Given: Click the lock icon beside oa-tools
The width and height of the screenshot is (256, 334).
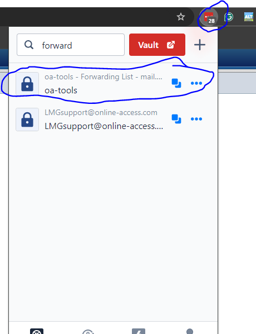Looking at the screenshot, I should [x=27, y=84].
